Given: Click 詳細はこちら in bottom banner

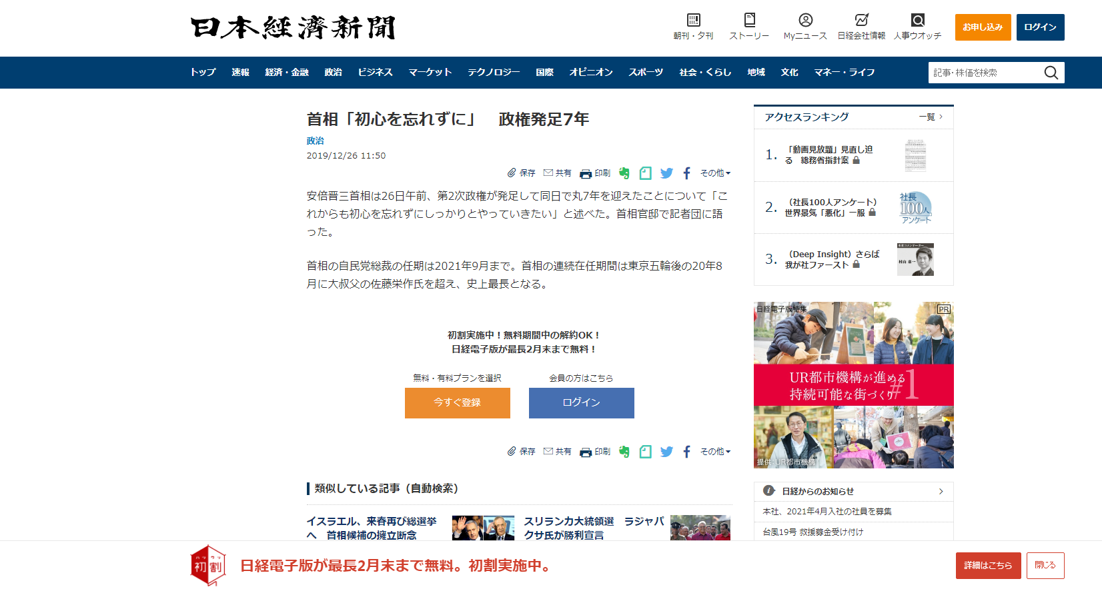Looking at the screenshot, I should point(989,566).
